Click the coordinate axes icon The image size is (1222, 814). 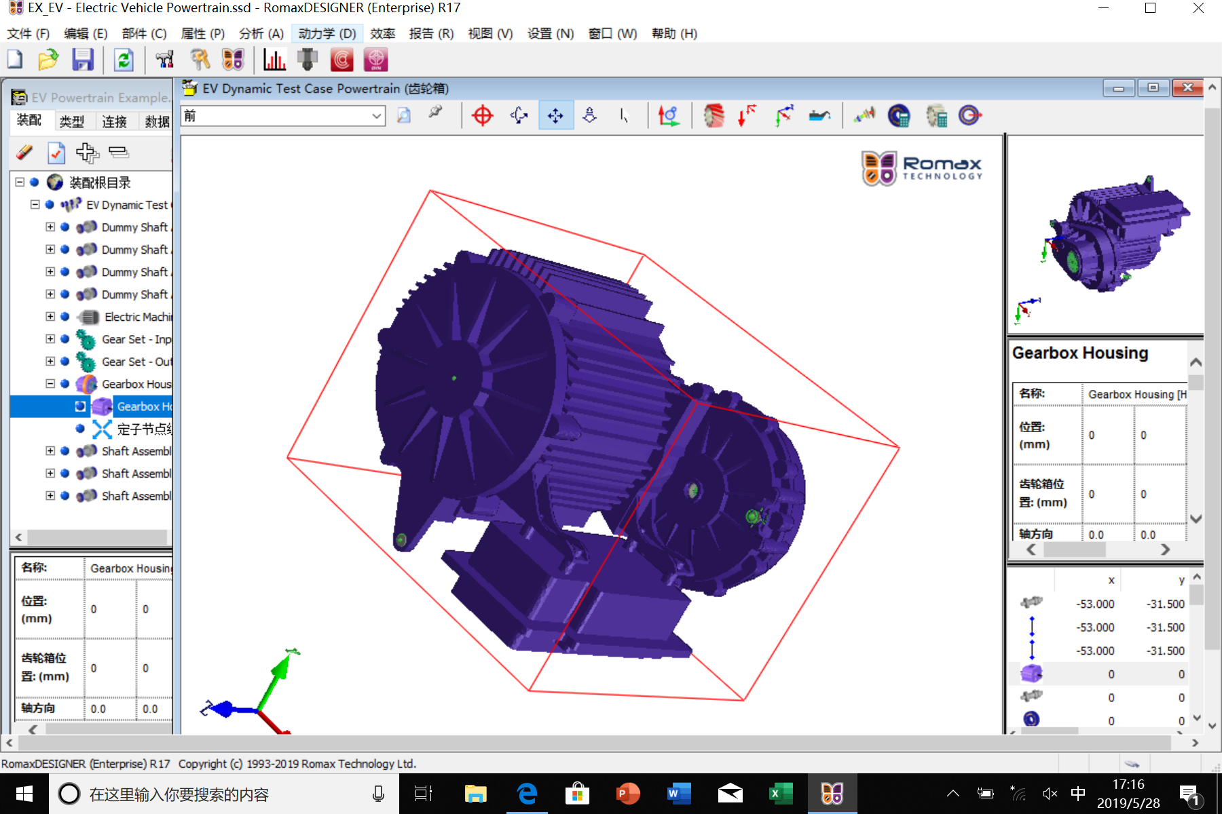pos(669,115)
